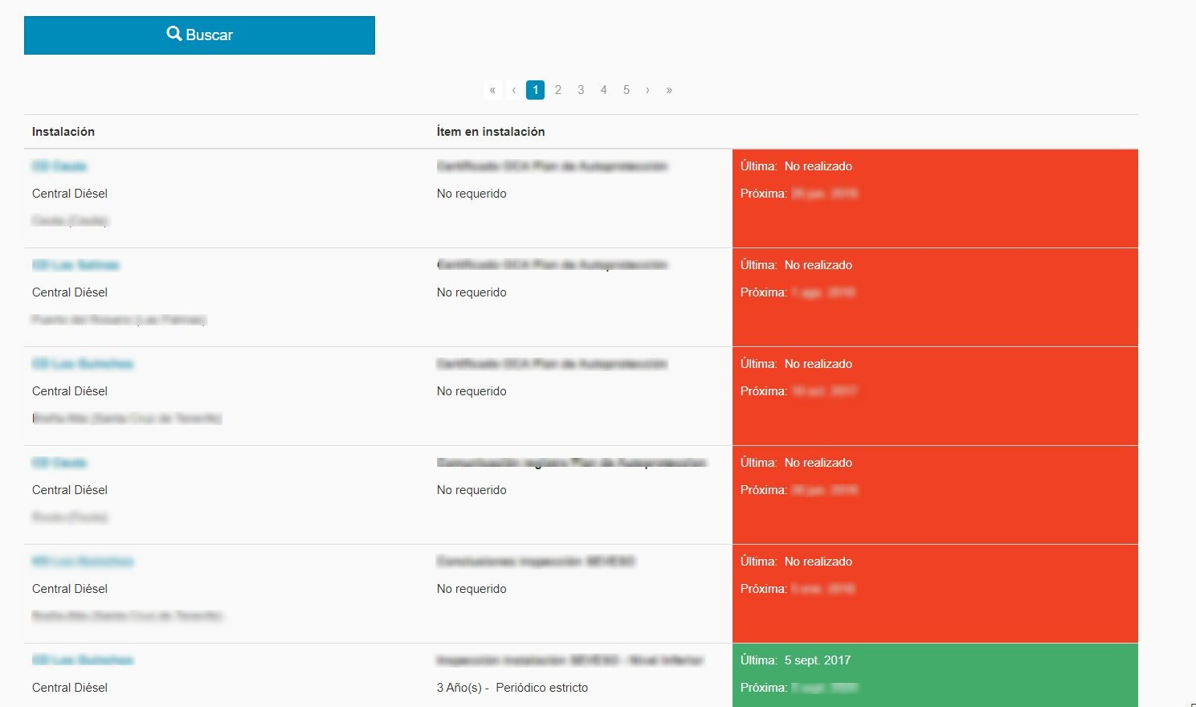Click the Ítem en instalación column header
This screenshot has height=707, width=1196.
click(x=491, y=132)
